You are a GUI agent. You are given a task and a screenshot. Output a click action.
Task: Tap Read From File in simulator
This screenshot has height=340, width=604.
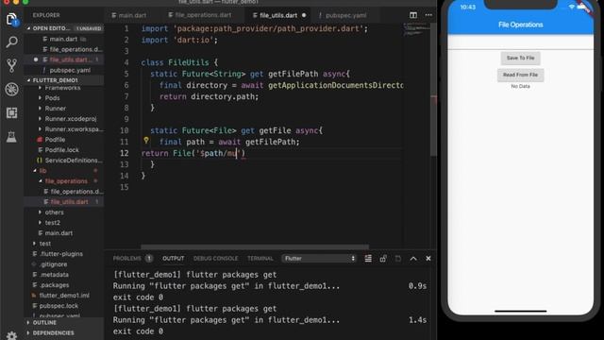[x=520, y=75]
